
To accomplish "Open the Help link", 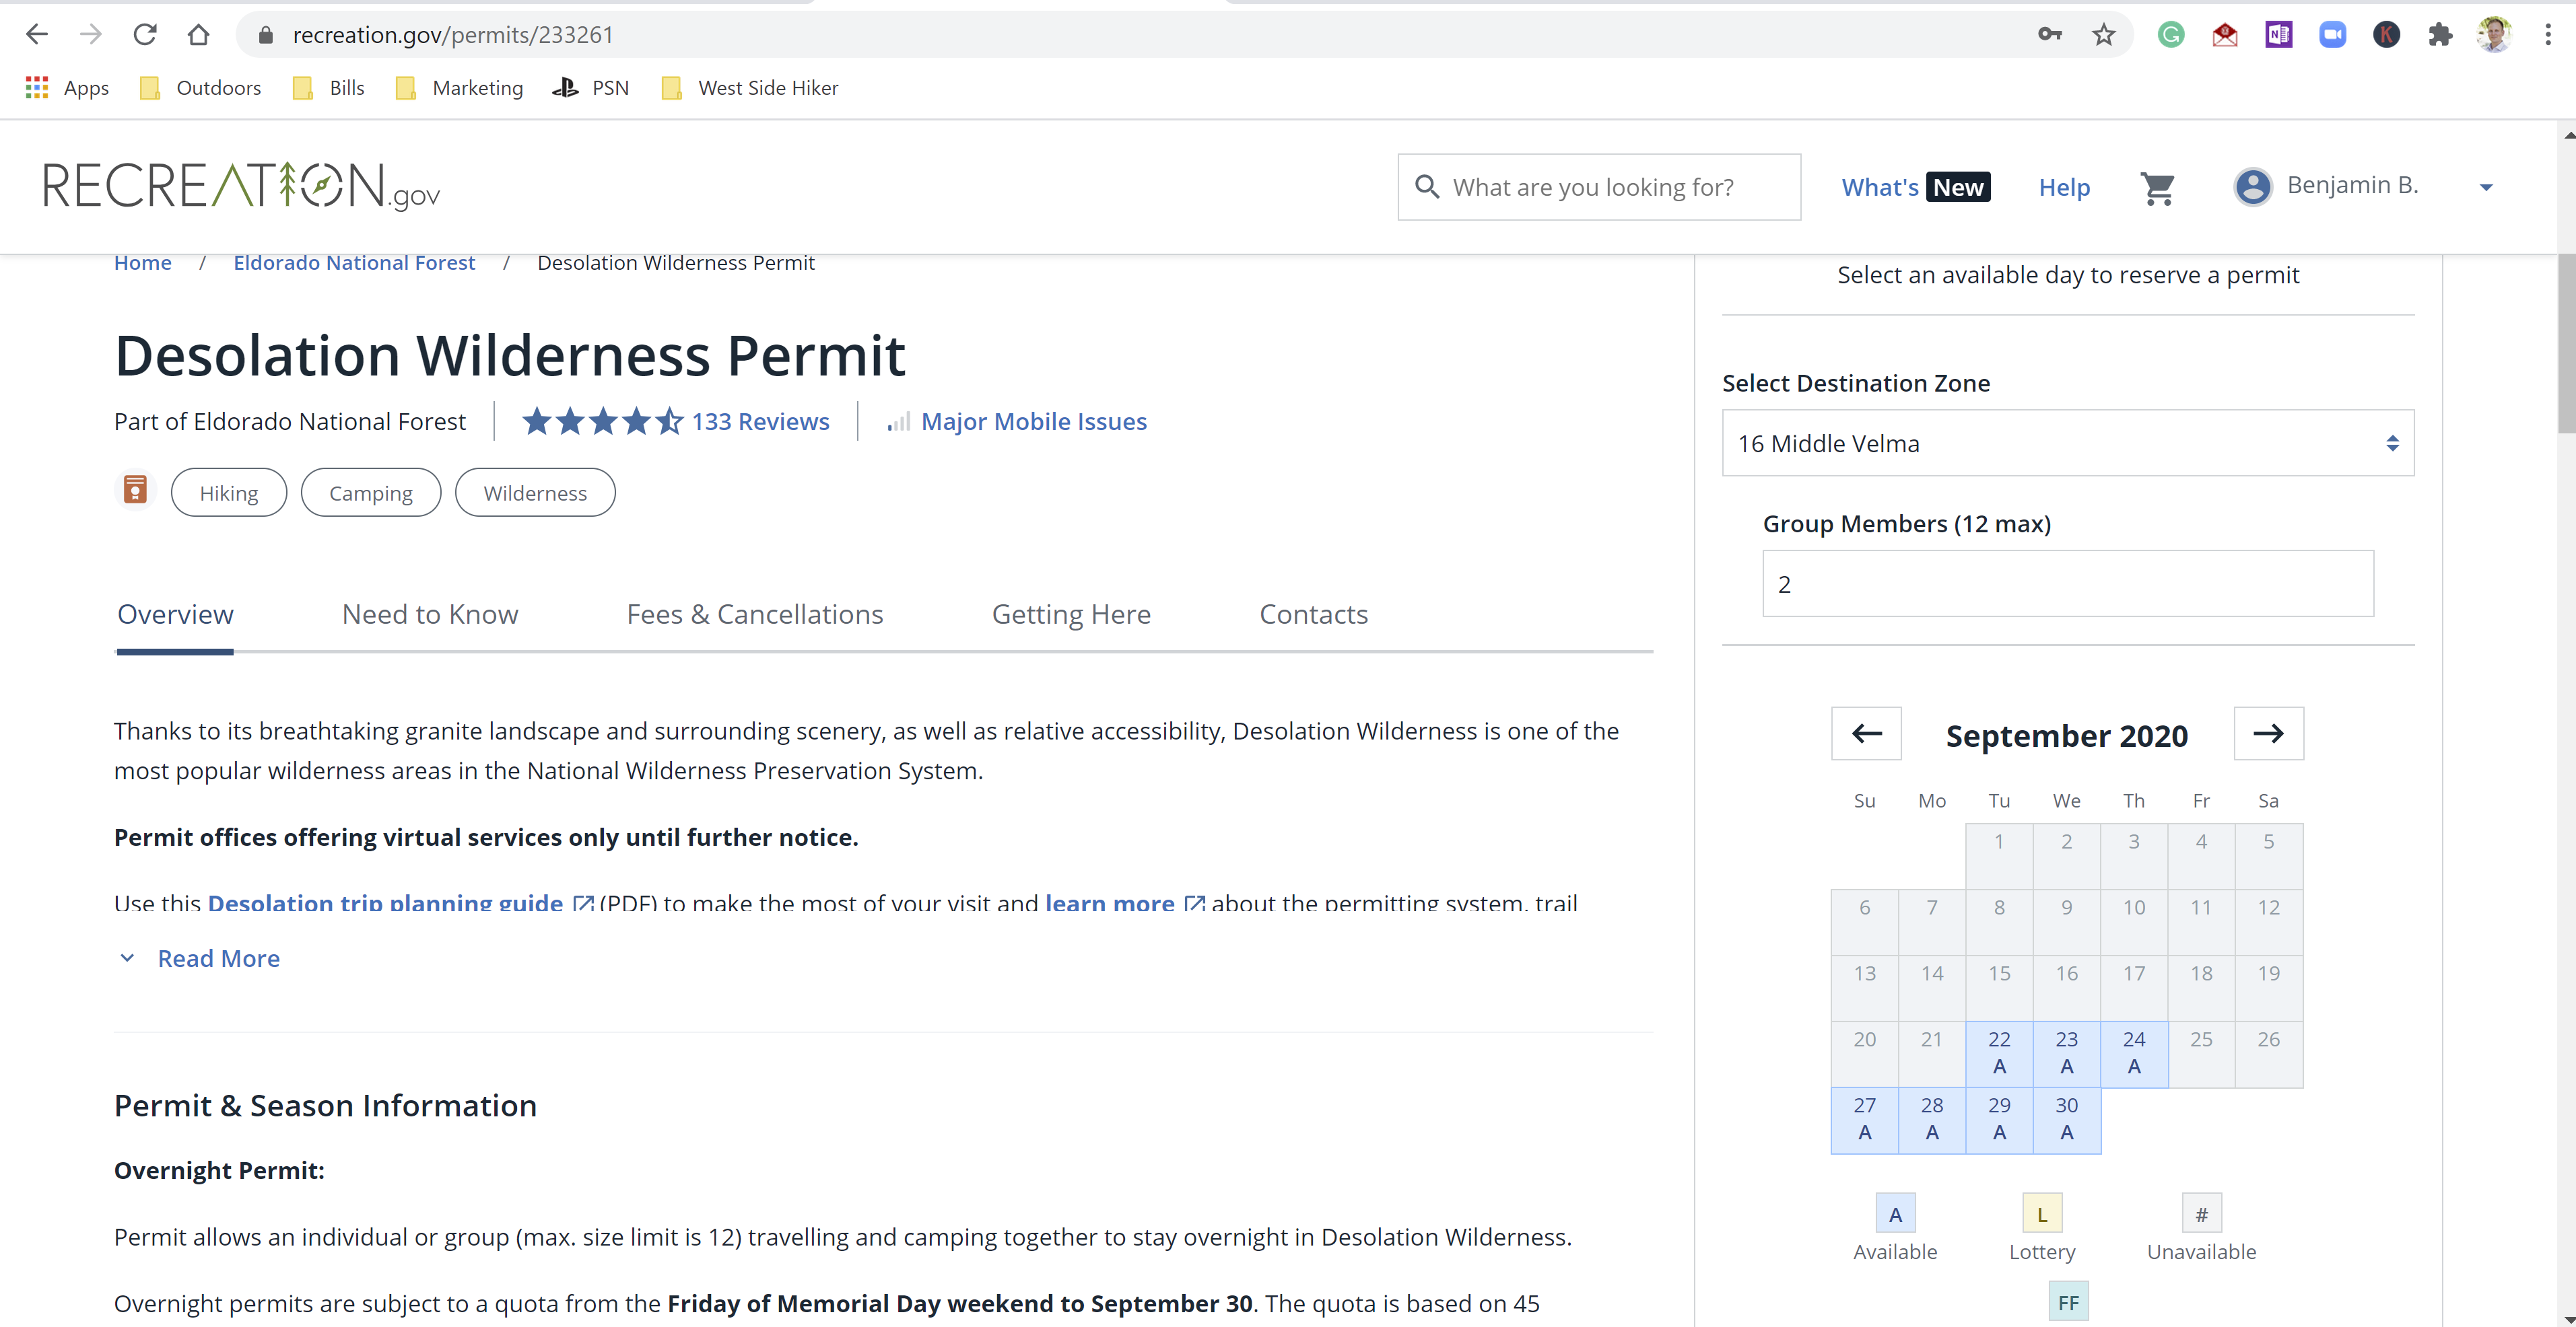I will click(2064, 187).
